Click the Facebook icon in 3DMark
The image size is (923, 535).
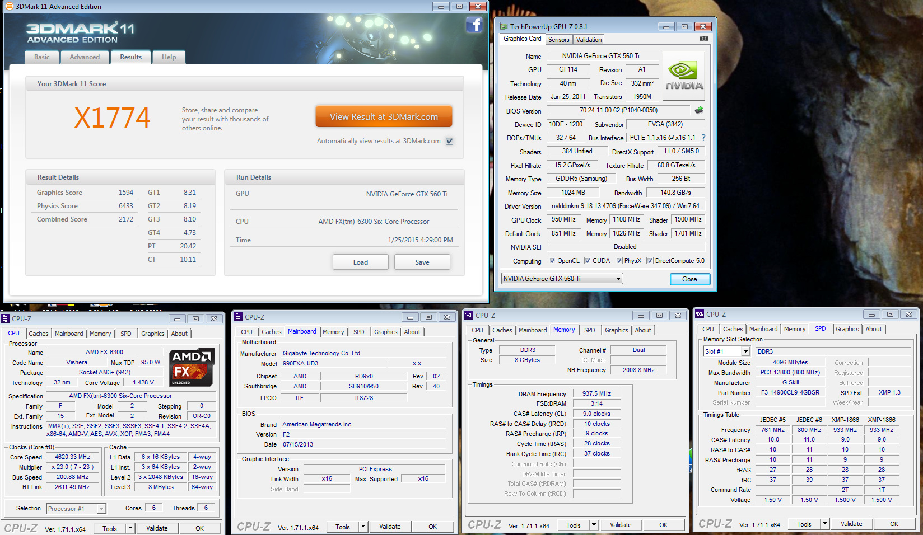pos(474,25)
